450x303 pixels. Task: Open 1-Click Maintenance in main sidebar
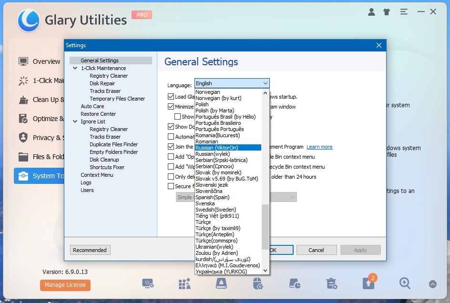coord(41,81)
